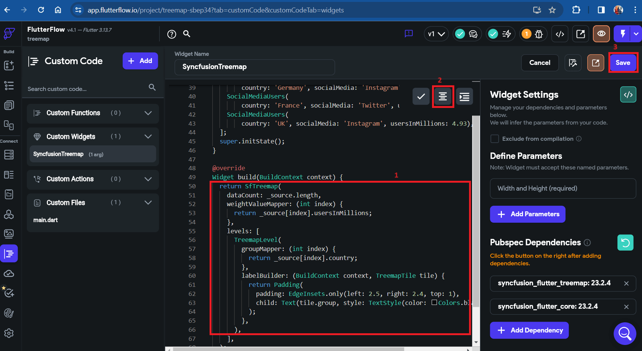Click the Widget Name input field

pyautogui.click(x=255, y=67)
